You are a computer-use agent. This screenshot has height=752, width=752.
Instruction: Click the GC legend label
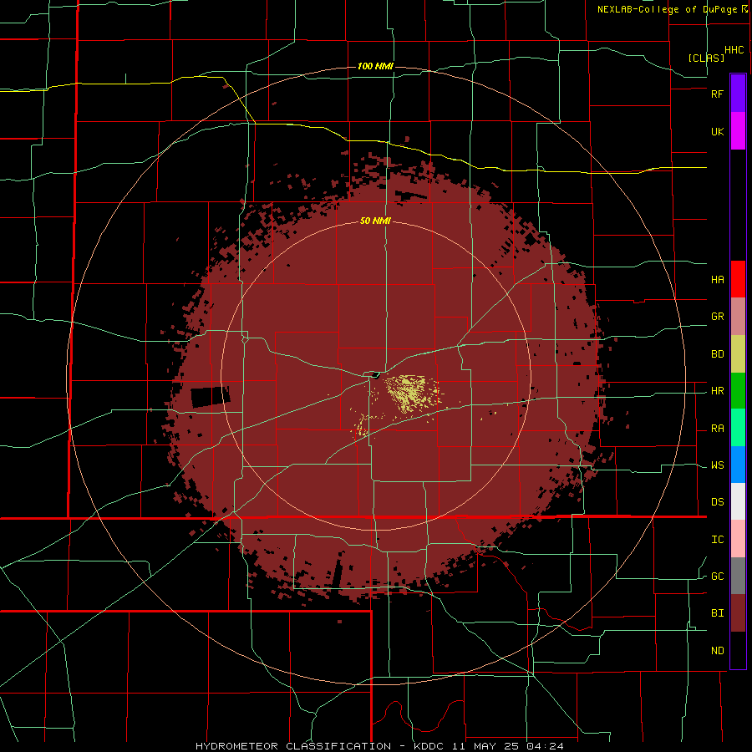pyautogui.click(x=717, y=577)
